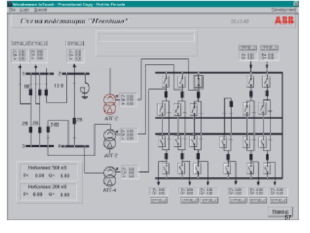Screen dimensions: 310x233
Task: Select the АТГ-4 transformer symbol
Action: [x=109, y=176]
